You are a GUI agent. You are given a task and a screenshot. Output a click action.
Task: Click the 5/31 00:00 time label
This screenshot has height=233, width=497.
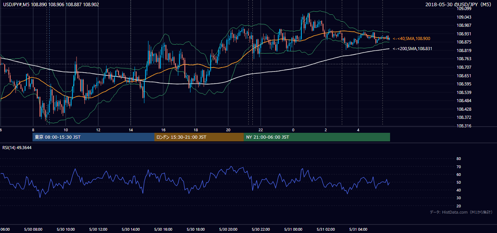click(293, 230)
